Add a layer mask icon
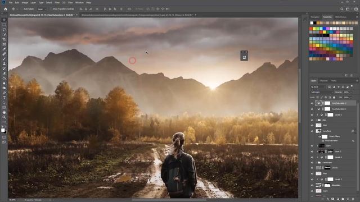Image resolution: width=360 pixels, height=202 pixels. pyautogui.click(x=332, y=199)
